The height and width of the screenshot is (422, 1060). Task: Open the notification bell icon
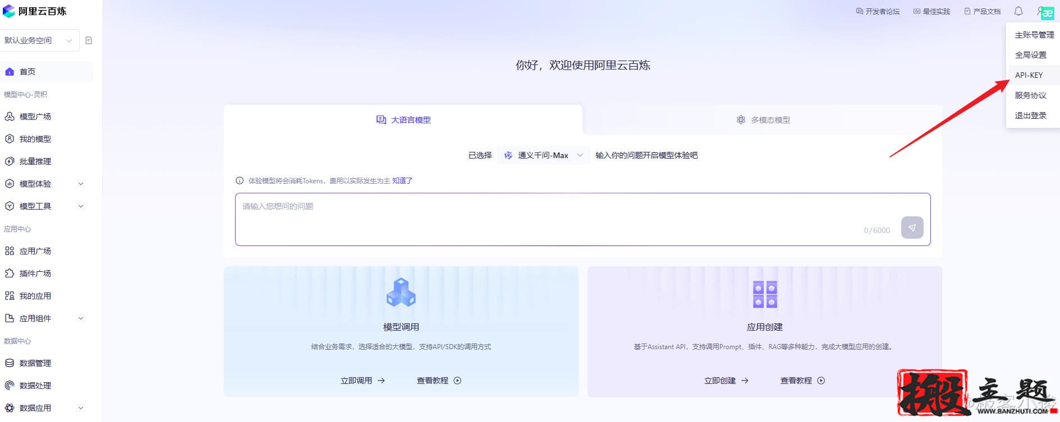point(1018,11)
